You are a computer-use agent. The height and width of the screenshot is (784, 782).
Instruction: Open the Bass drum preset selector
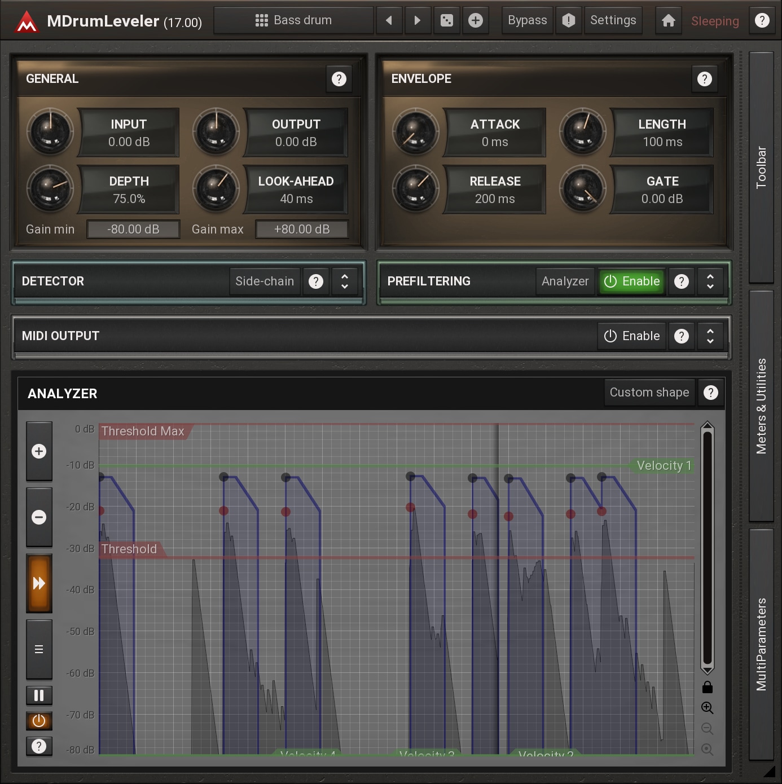[293, 21]
